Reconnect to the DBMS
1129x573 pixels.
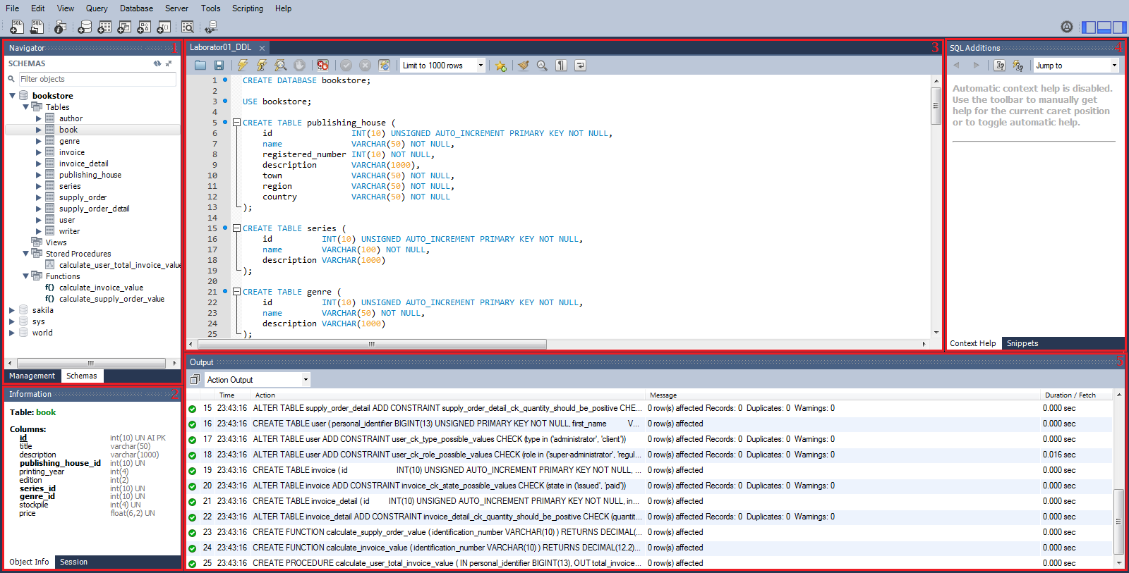click(x=211, y=27)
